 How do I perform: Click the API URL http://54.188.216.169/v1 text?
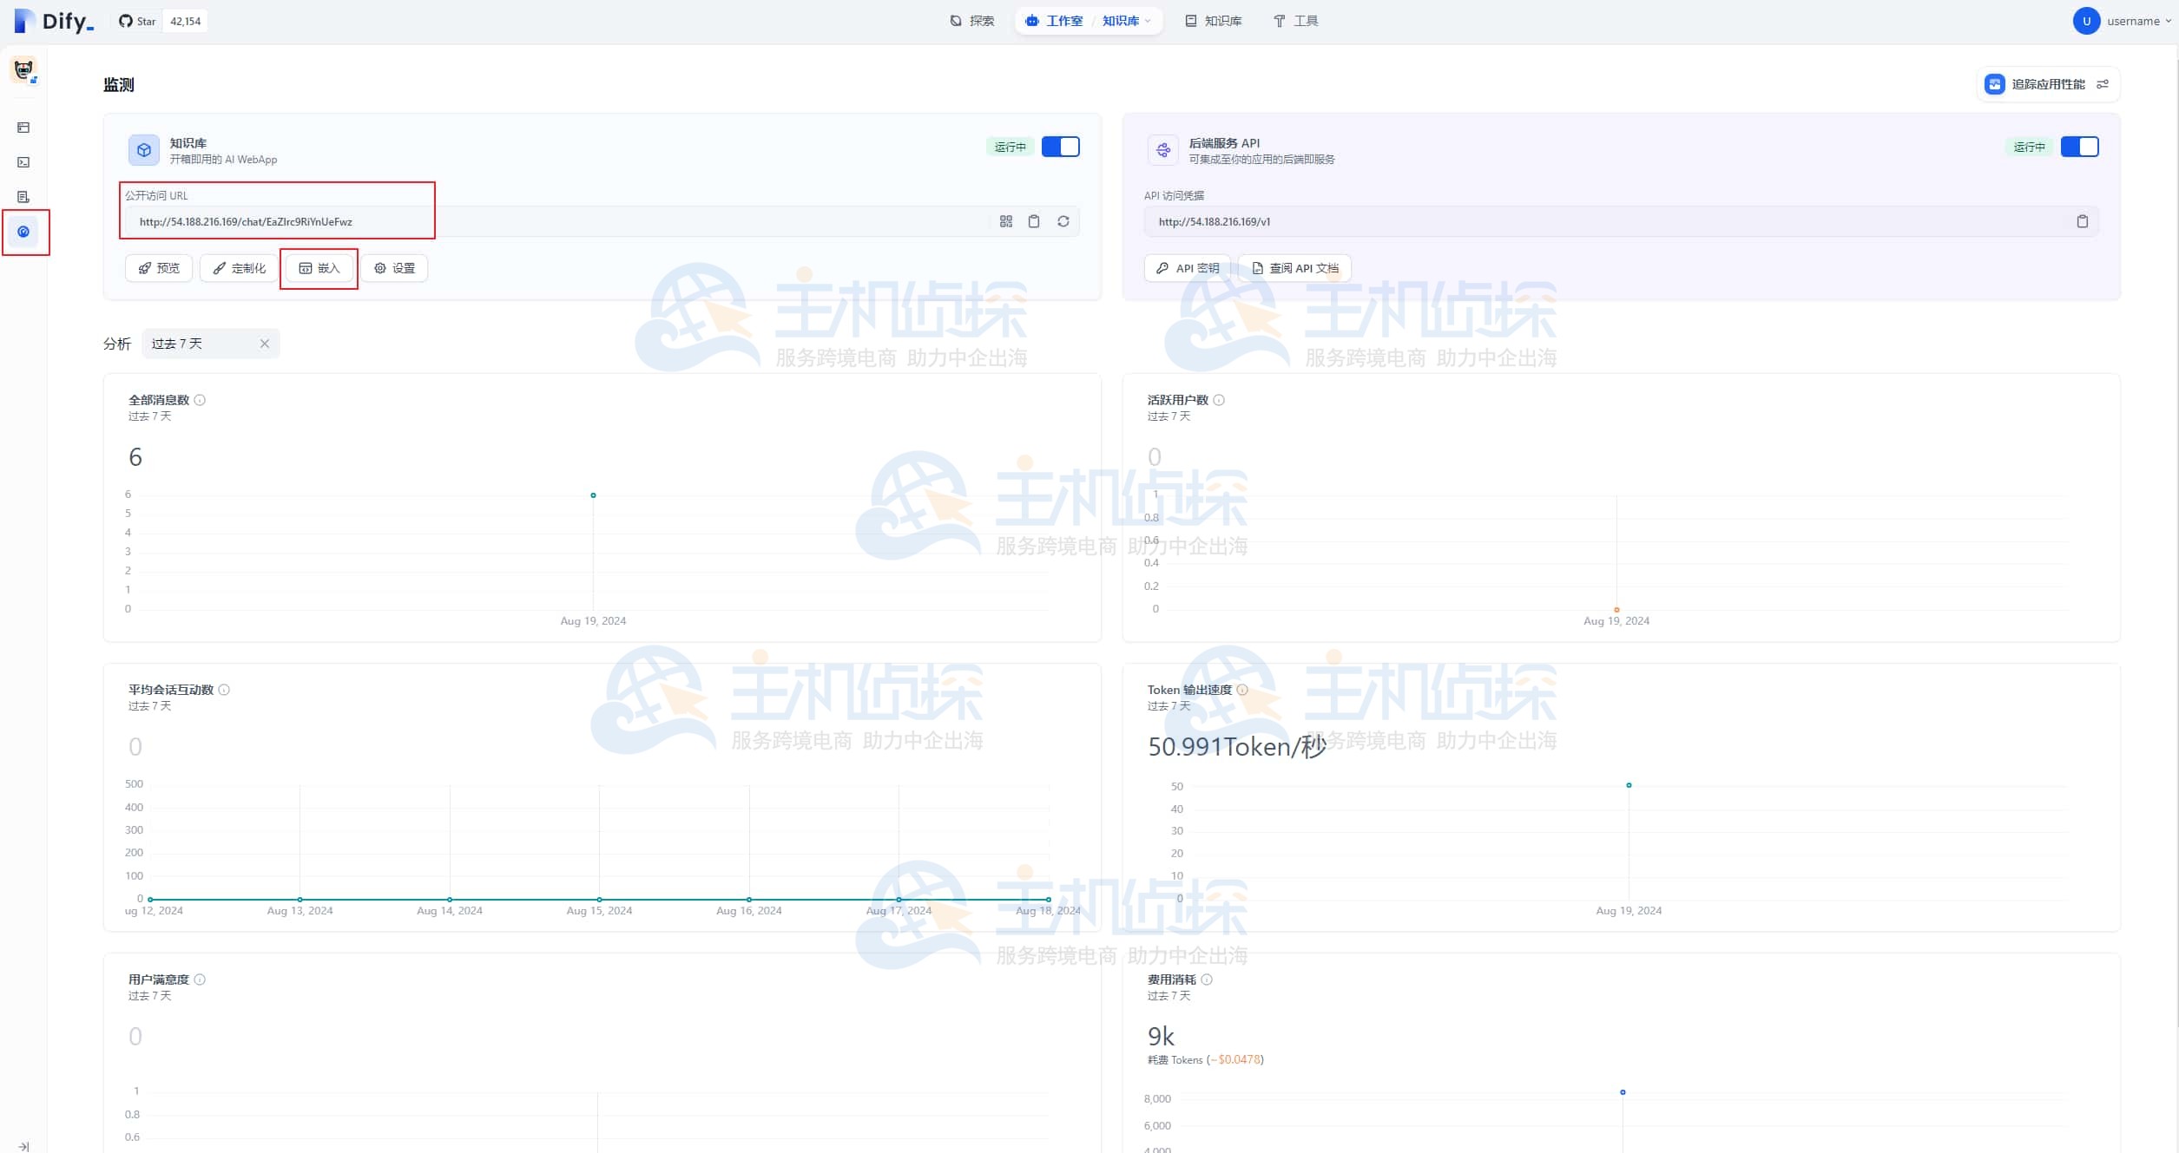[1215, 221]
